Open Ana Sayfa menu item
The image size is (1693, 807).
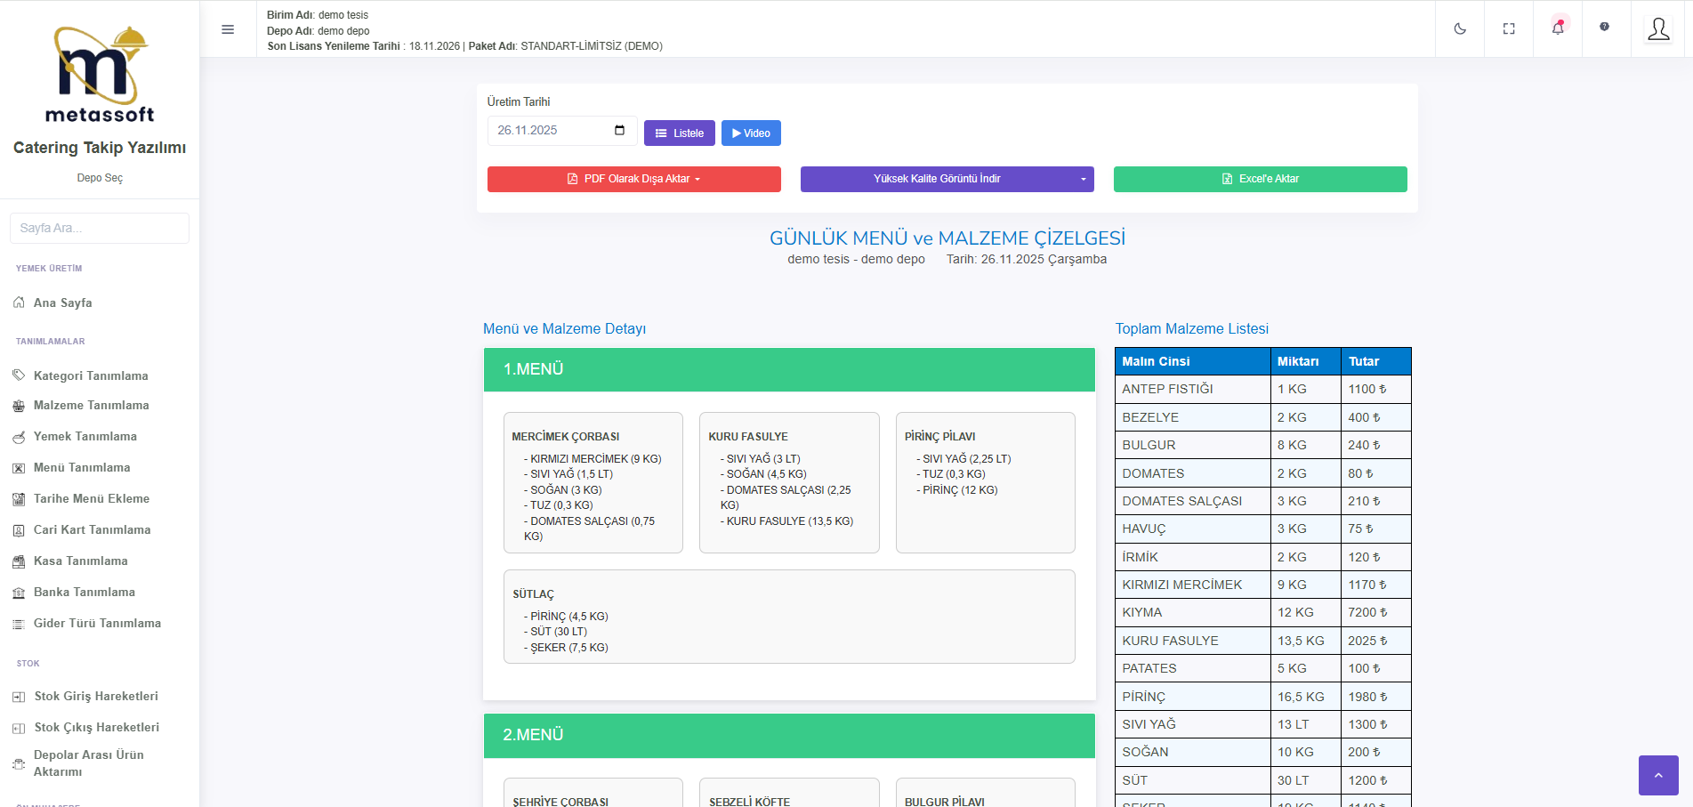pyautogui.click(x=63, y=303)
